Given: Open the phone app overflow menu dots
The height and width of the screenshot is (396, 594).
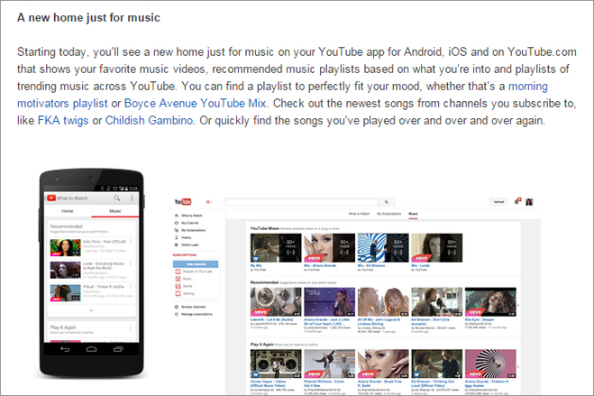Looking at the screenshot, I should tap(132, 198).
